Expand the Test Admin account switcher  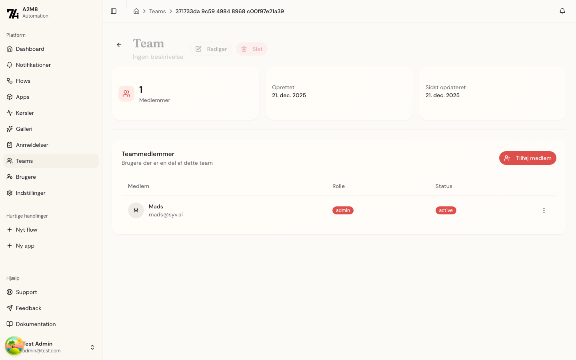point(92,347)
